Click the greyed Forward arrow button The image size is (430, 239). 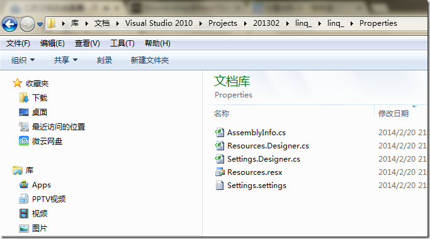click(x=27, y=24)
